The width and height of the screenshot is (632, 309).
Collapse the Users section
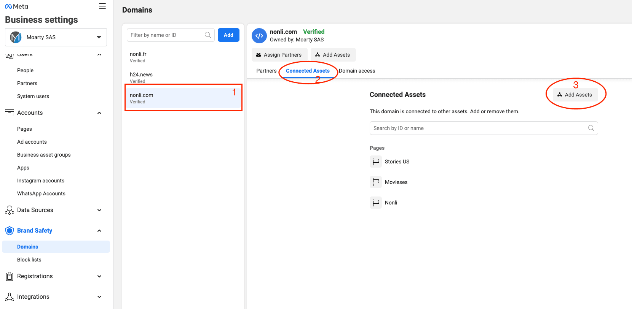click(99, 55)
